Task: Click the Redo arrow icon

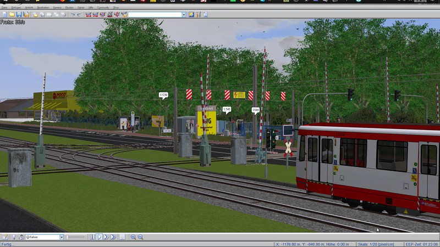Action: tap(79, 14)
